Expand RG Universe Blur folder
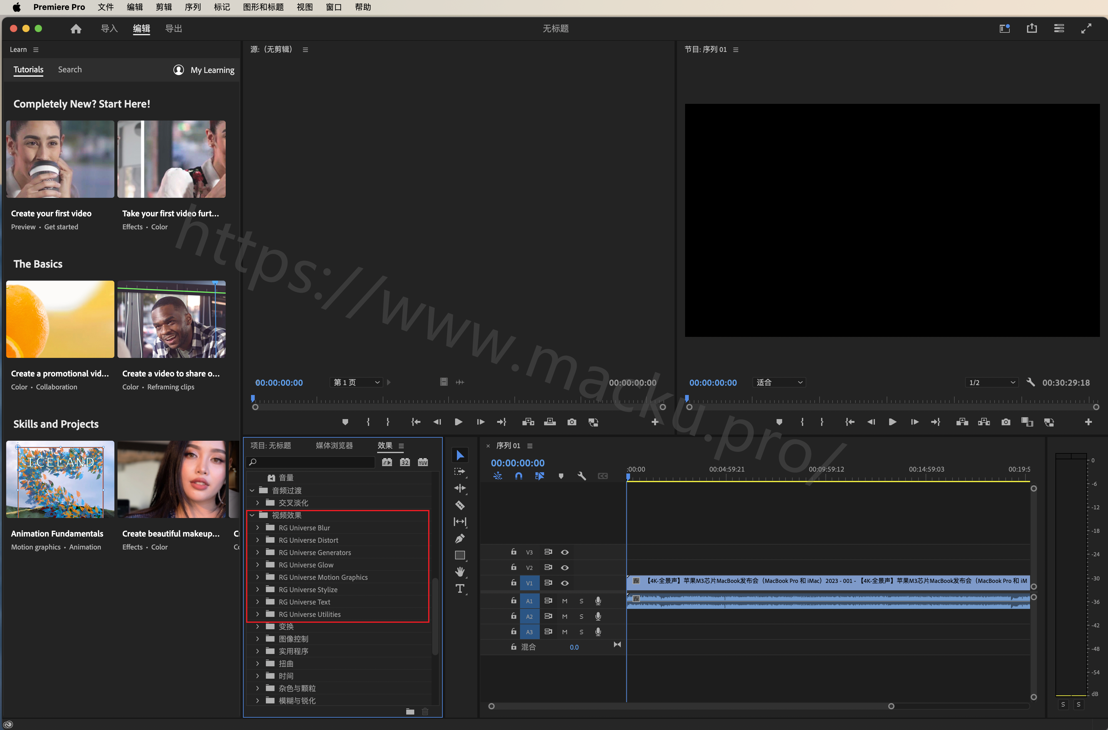The image size is (1108, 730). (258, 528)
